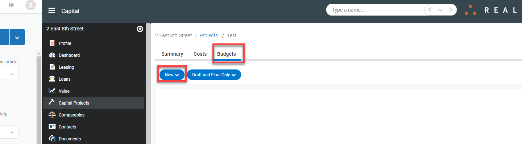Go to previous result with left arrow
The image size is (522, 144).
pyautogui.click(x=430, y=10)
